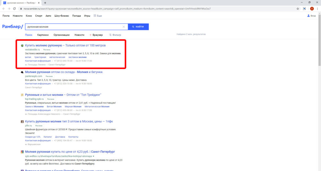Close the Rambler search tab
Viewport: 321px width, 171px height.
point(39,3)
